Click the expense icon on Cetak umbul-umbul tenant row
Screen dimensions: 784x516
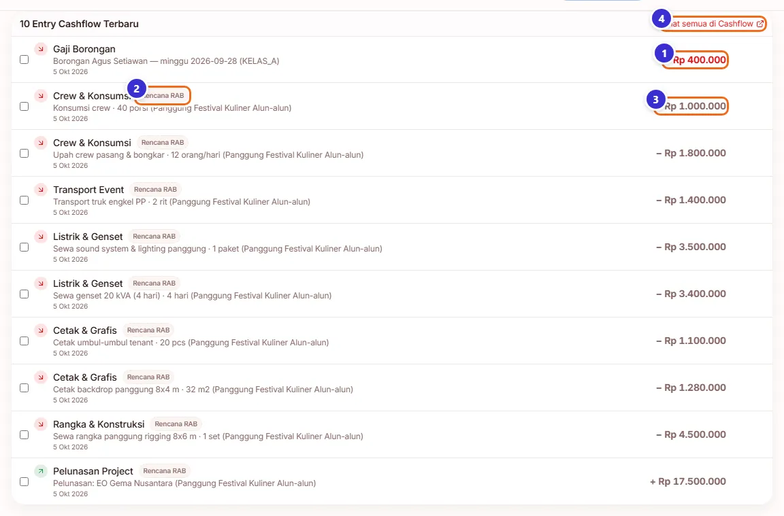(x=41, y=330)
